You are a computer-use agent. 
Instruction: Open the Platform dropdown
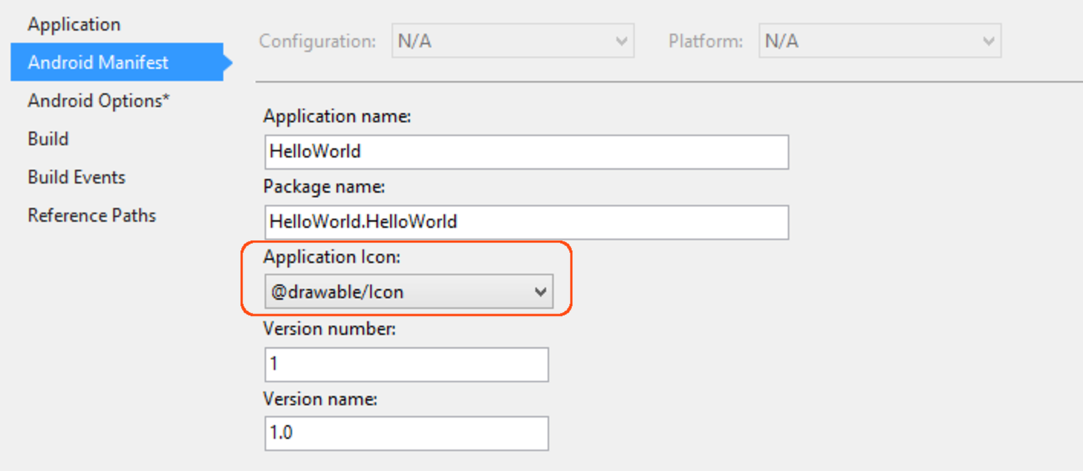coord(880,41)
